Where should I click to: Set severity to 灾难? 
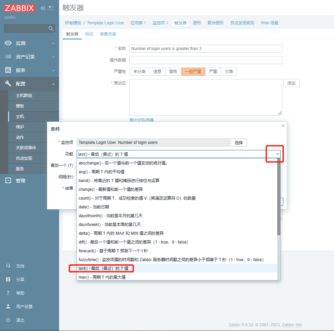(x=229, y=72)
